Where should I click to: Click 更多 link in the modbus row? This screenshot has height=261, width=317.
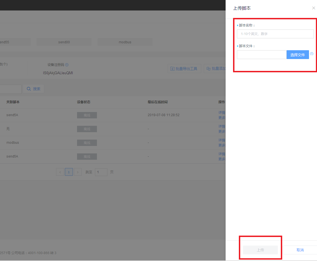(222, 145)
